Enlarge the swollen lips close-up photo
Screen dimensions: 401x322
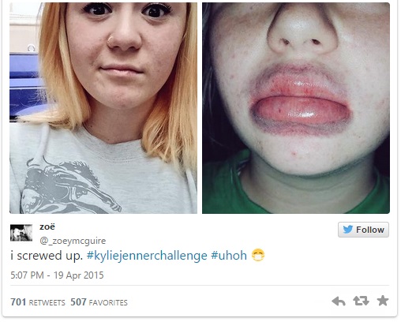(x=296, y=108)
